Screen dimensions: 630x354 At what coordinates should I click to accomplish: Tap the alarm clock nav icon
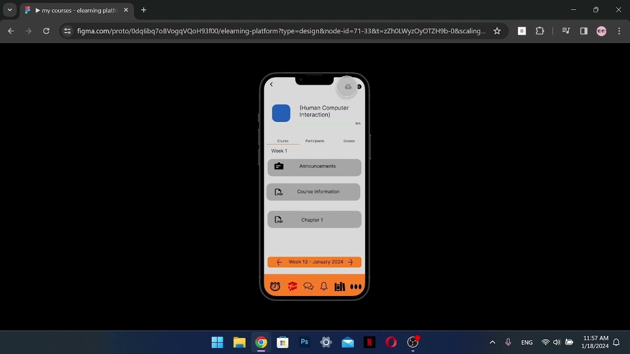click(275, 286)
